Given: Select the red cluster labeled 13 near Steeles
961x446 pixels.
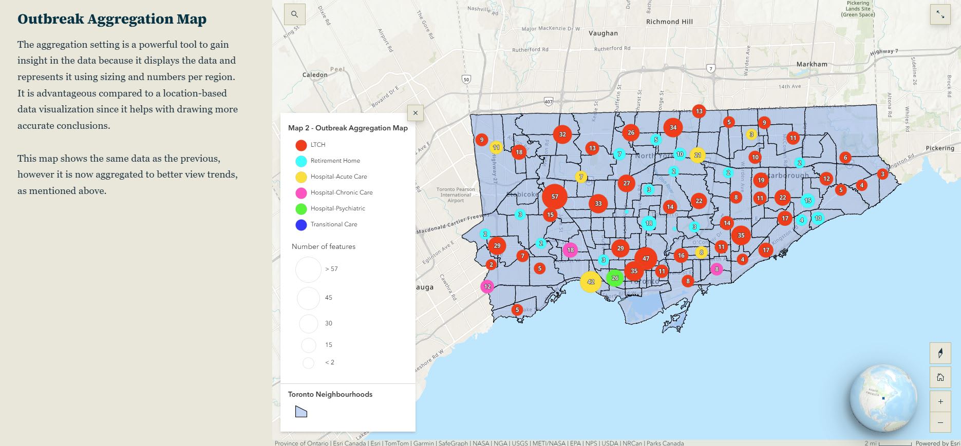Looking at the screenshot, I should coord(699,111).
